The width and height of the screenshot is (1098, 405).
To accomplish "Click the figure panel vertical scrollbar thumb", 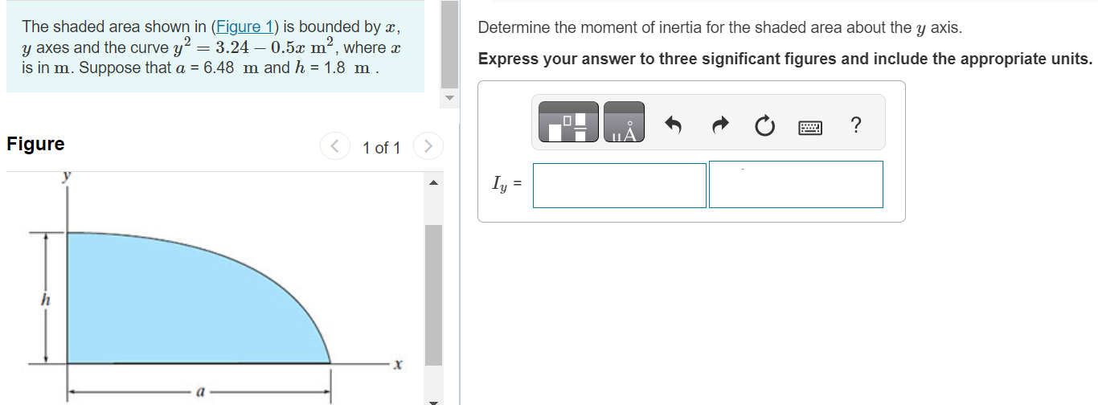I will (x=433, y=296).
